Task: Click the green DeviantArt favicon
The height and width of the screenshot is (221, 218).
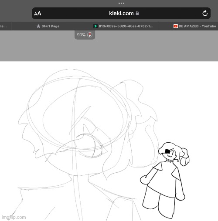Action: point(95,26)
